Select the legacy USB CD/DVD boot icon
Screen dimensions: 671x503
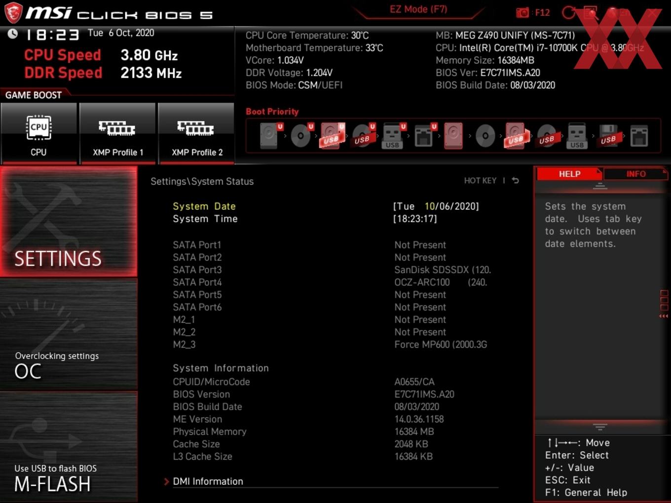tap(547, 136)
